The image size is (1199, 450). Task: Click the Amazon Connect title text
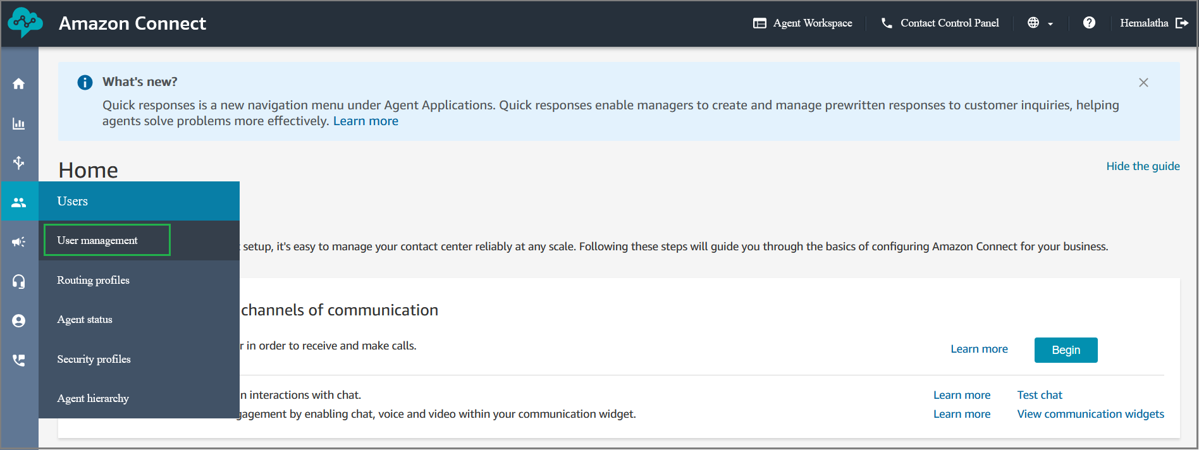tap(132, 23)
